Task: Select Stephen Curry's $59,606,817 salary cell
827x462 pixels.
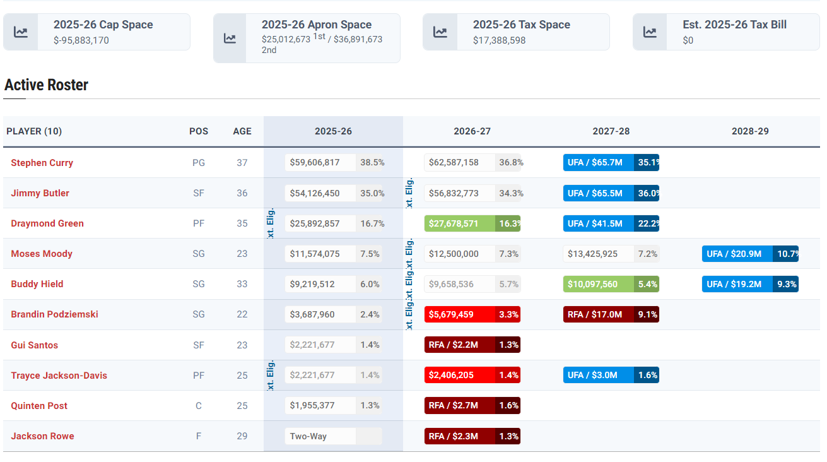Action: pyautogui.click(x=320, y=163)
